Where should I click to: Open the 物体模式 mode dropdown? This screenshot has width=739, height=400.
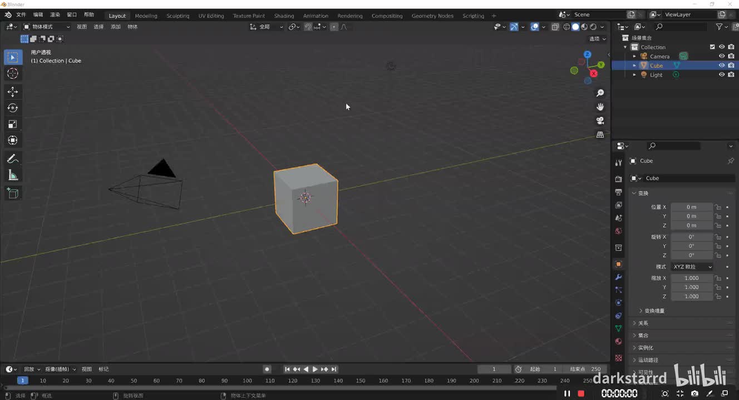[x=47, y=27]
